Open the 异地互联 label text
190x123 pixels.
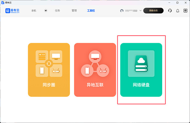[x=95, y=85]
